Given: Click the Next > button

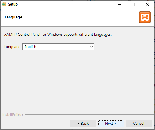Looking at the screenshot, I should click(x=111, y=123).
